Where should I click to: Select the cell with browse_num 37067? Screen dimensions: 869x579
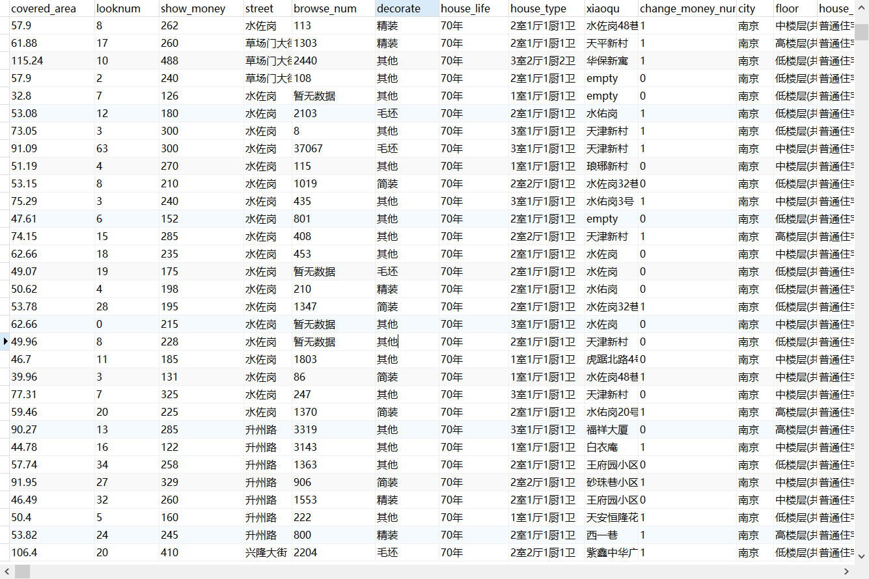click(333, 148)
